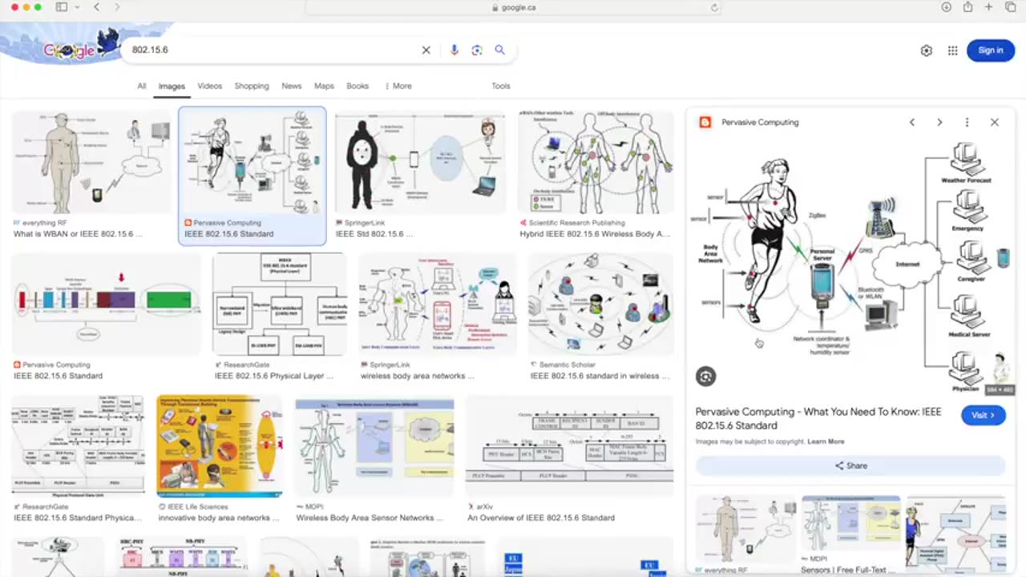
Task: Open ResearchGate Physical Layer image result
Action: [x=279, y=304]
